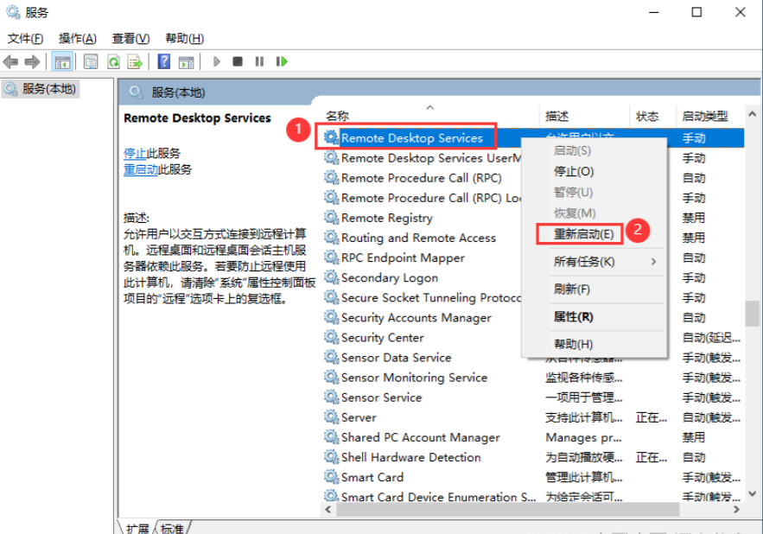
Task: Click gear icon of Remote Registry row
Action: click(x=331, y=217)
